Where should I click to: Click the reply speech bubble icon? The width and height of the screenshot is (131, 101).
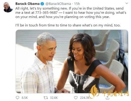point(17,98)
